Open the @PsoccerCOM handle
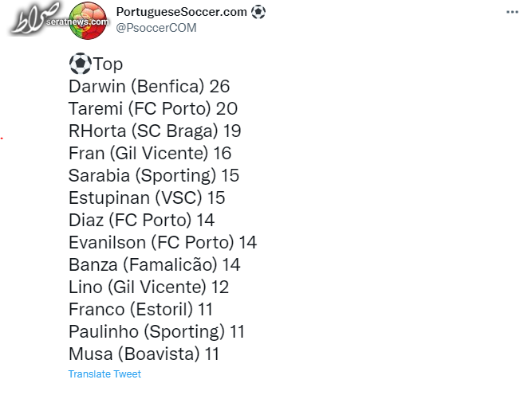This screenshot has width=520, height=395. (156, 28)
